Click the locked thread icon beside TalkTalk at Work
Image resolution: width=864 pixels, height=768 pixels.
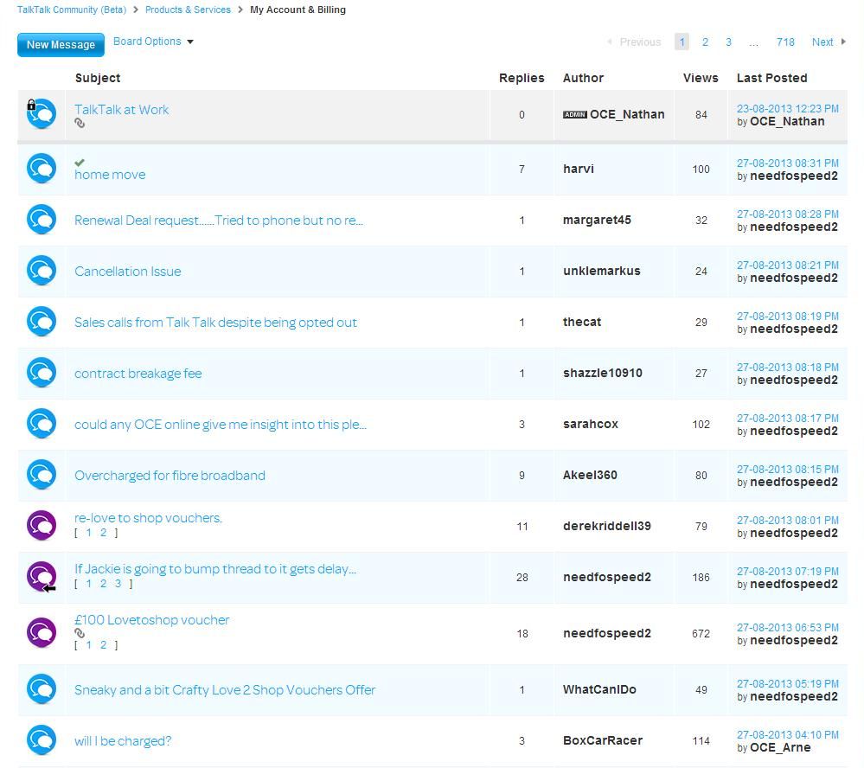[x=42, y=114]
